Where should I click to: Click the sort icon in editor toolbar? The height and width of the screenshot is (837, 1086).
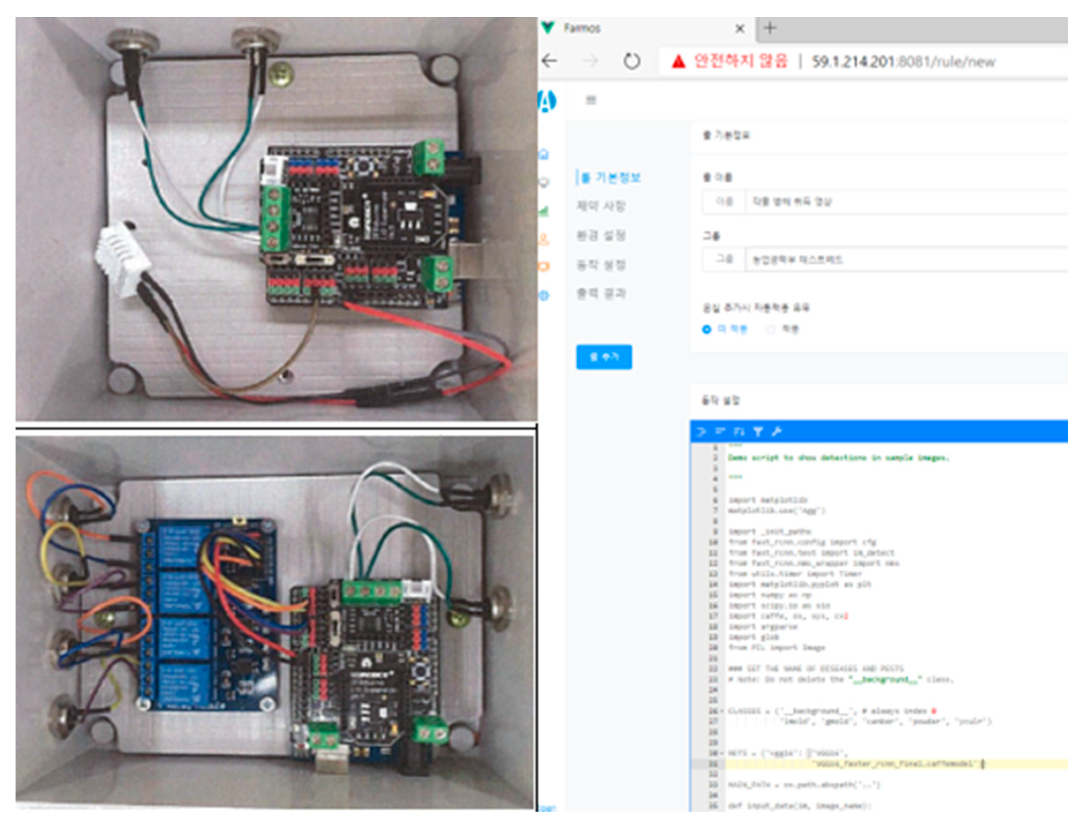click(739, 432)
